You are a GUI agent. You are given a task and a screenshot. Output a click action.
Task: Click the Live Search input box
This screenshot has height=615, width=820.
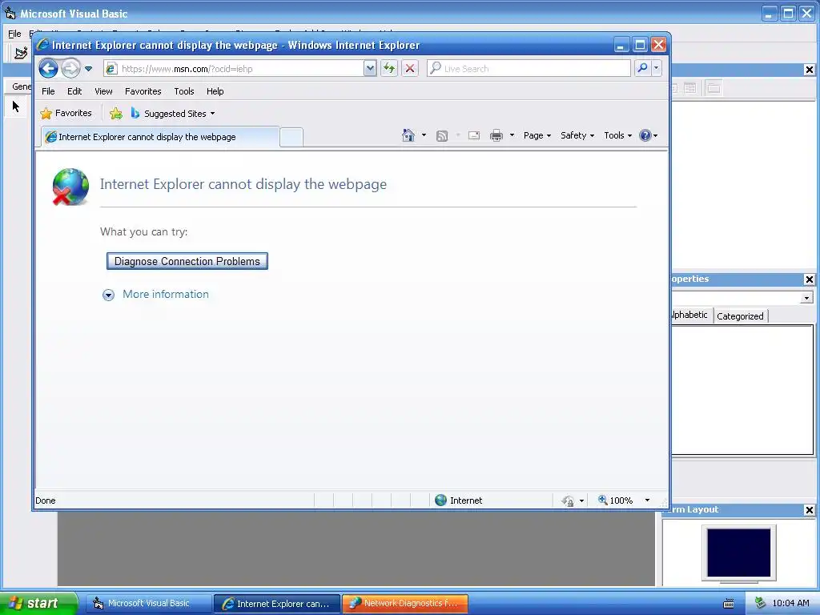point(529,69)
